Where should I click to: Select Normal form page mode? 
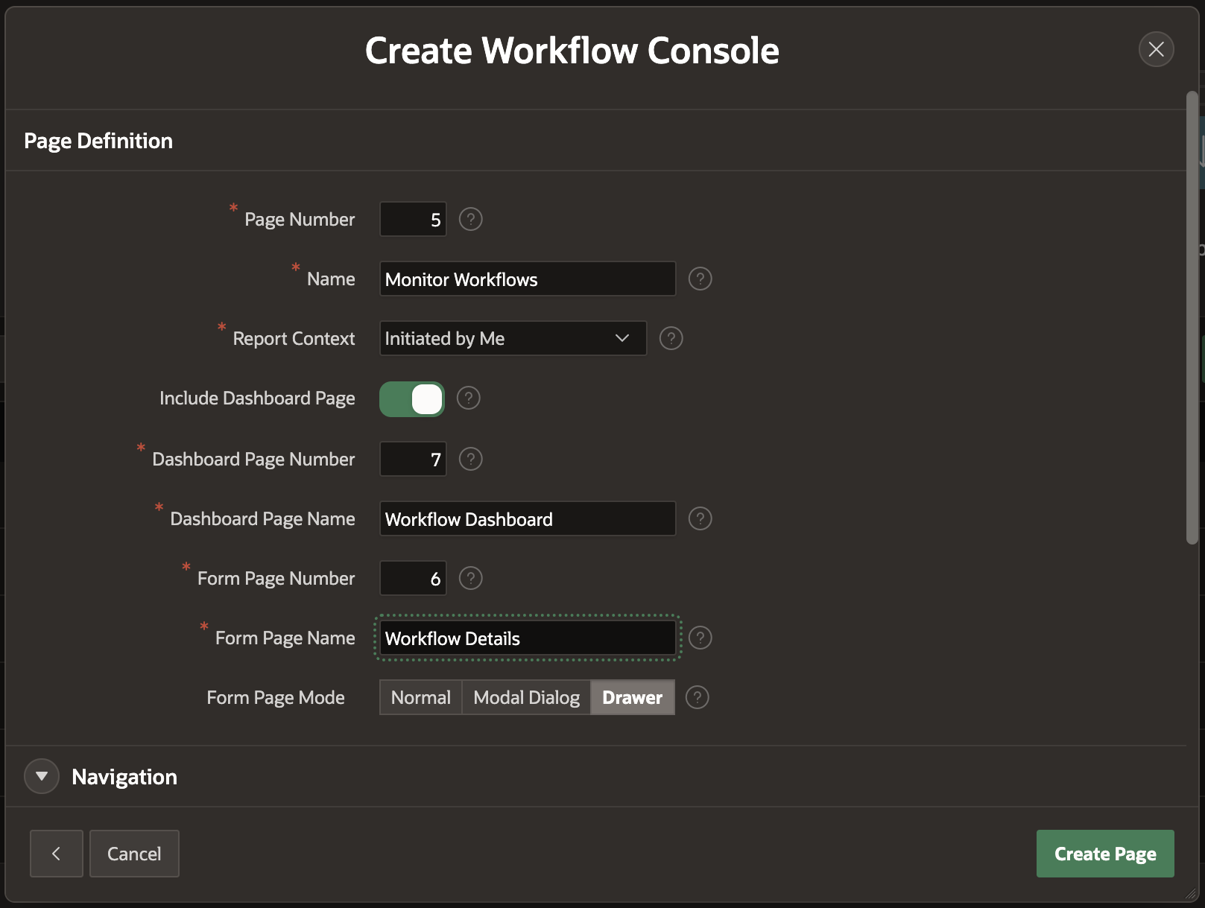[x=420, y=697]
